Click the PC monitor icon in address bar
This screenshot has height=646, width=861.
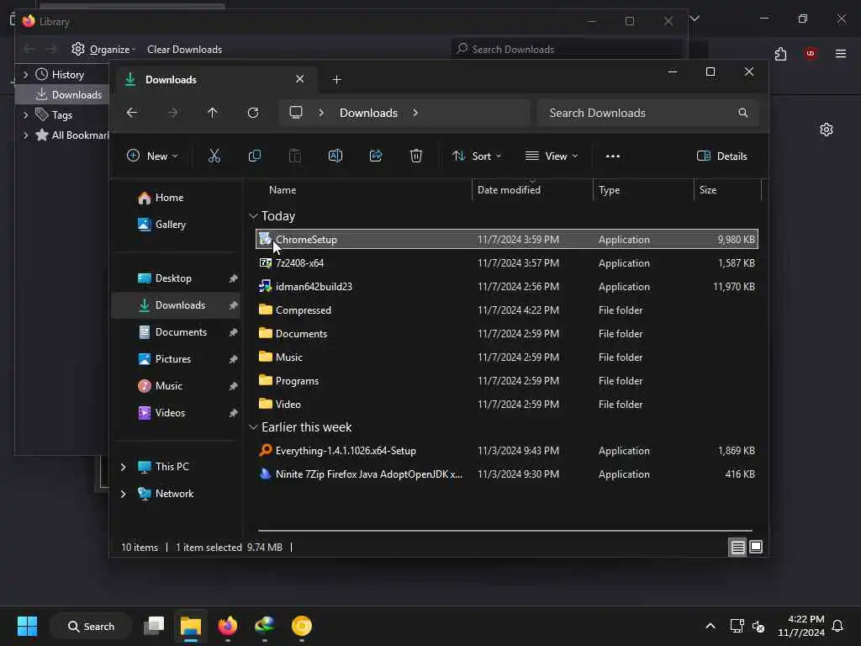(x=296, y=113)
